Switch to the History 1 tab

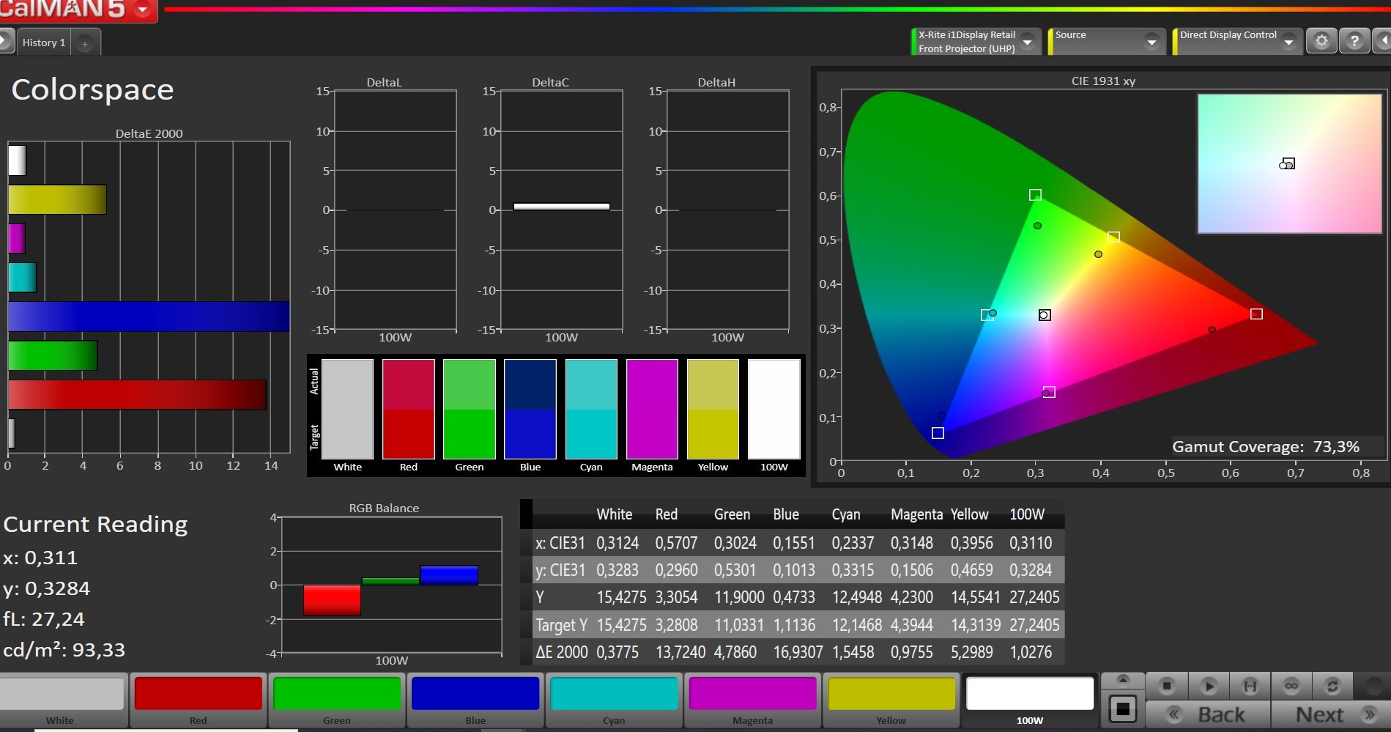(44, 42)
